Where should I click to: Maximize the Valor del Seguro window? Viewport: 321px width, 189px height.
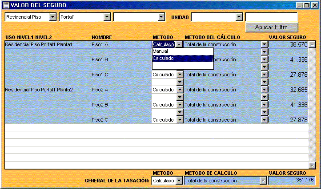click(x=307, y=5)
